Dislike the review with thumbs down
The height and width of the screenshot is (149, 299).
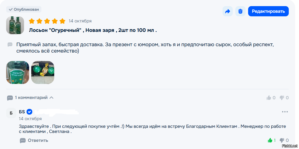point(282,98)
